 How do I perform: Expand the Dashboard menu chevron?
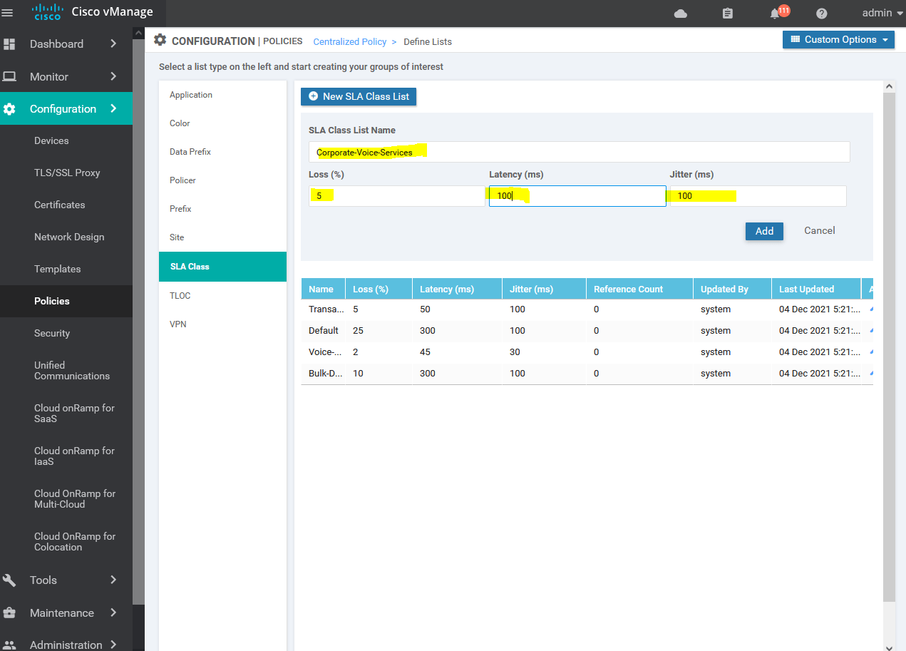(x=113, y=43)
